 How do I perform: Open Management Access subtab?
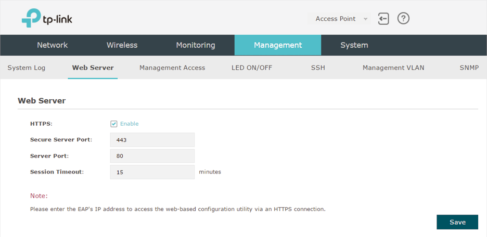point(172,68)
